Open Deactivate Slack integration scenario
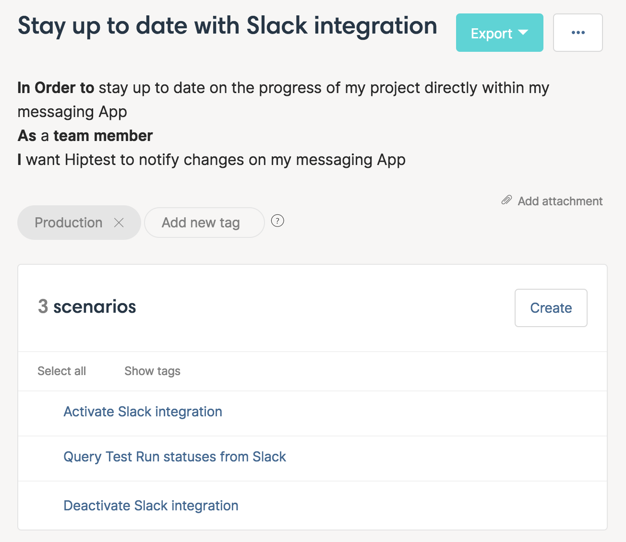 [151, 506]
